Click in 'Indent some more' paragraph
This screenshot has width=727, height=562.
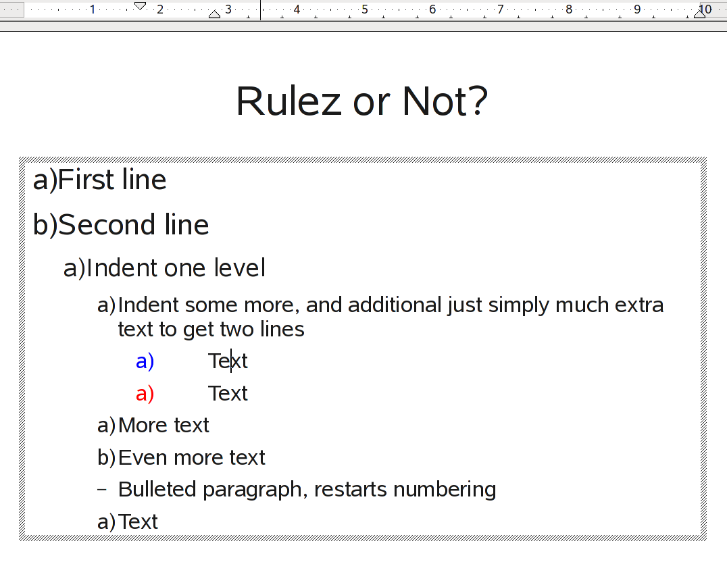coord(390,305)
